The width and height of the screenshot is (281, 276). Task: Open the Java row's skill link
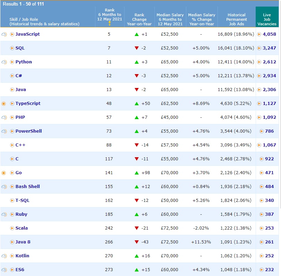[20, 90]
